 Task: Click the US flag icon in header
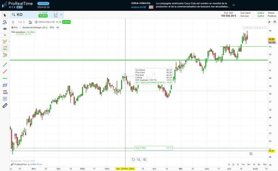point(151,7)
